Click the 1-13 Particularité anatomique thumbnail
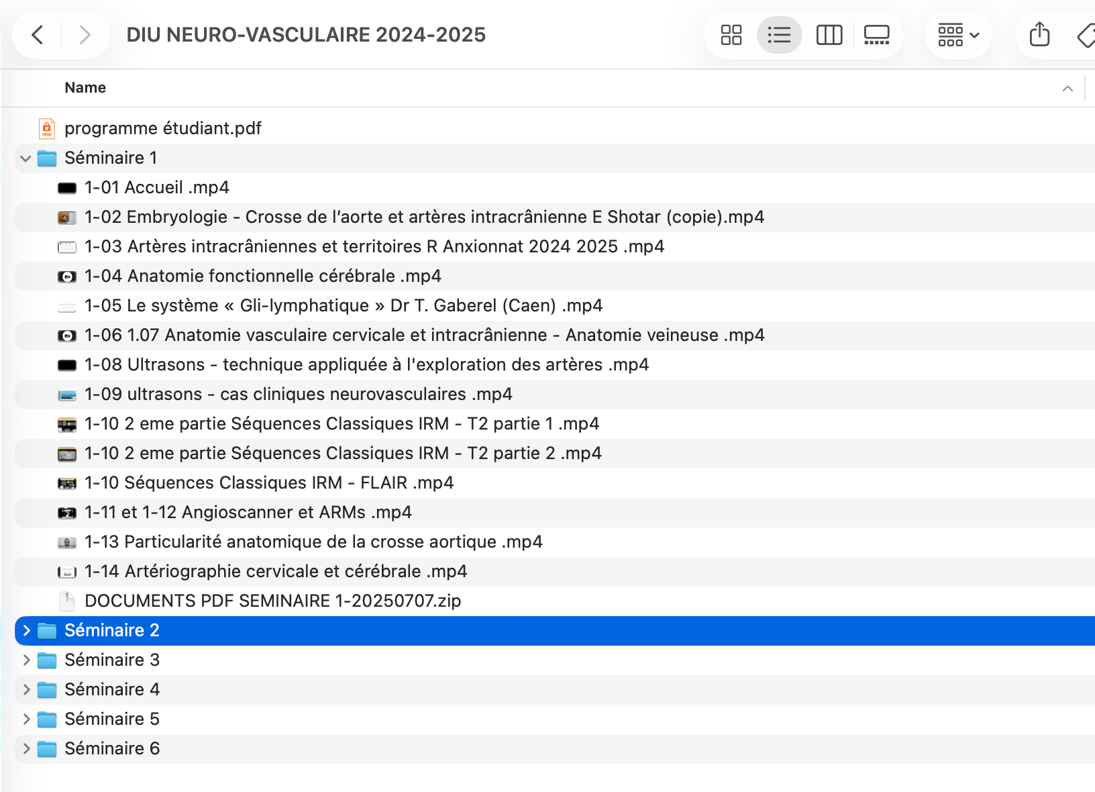The height and width of the screenshot is (792, 1095). coord(67,542)
